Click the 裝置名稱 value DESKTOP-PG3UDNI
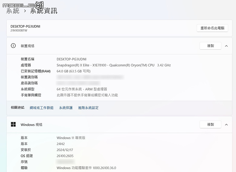This screenshot has height=172, width=236. (71, 59)
